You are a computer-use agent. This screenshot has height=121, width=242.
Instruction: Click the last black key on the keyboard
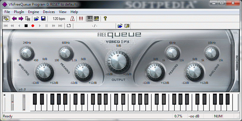coord(227,99)
